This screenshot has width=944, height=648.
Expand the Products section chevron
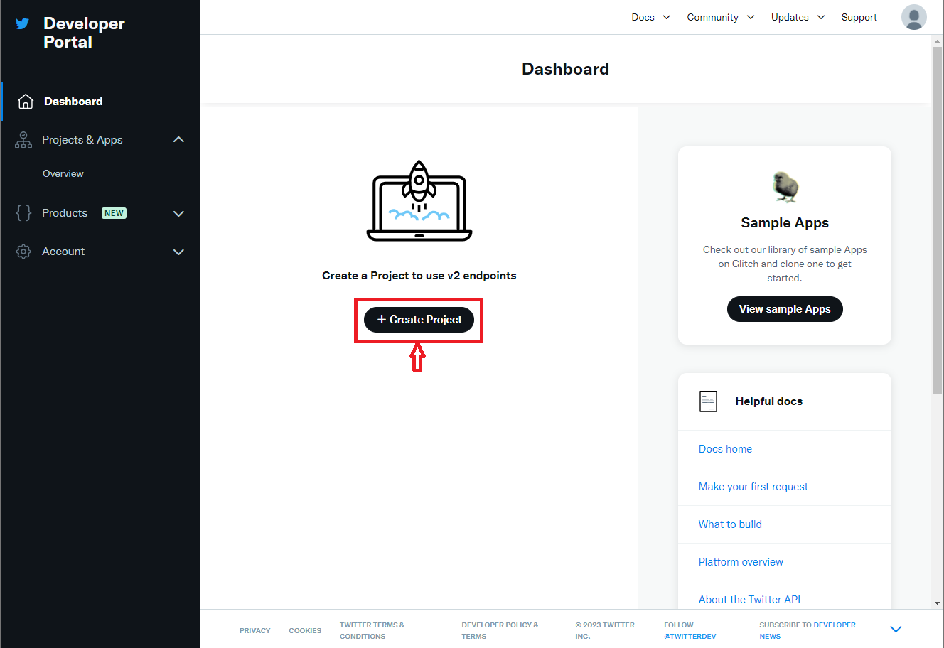pos(178,213)
